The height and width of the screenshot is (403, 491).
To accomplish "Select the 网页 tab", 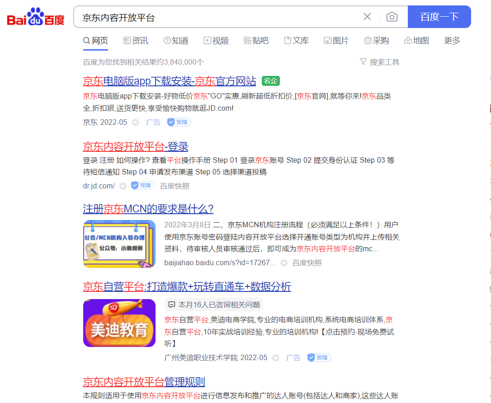I will point(95,41).
